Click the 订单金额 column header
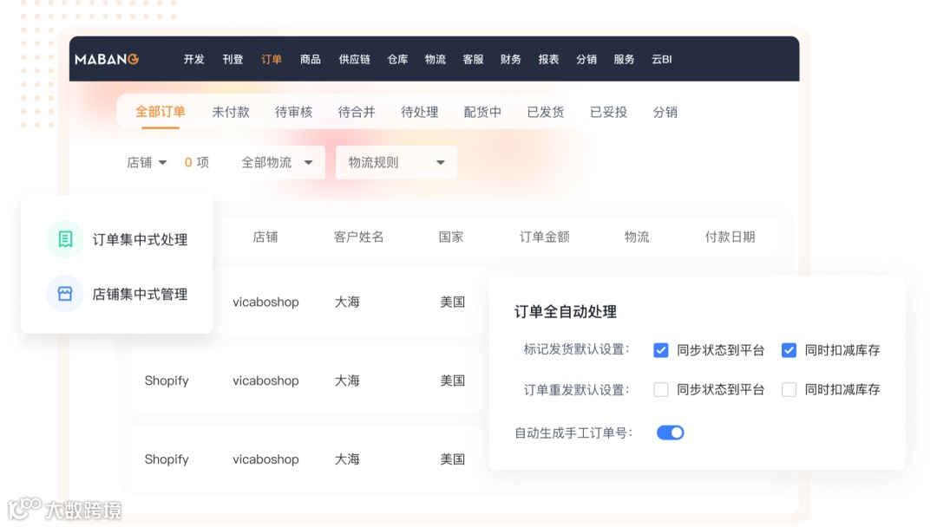The image size is (937, 527). tap(544, 237)
